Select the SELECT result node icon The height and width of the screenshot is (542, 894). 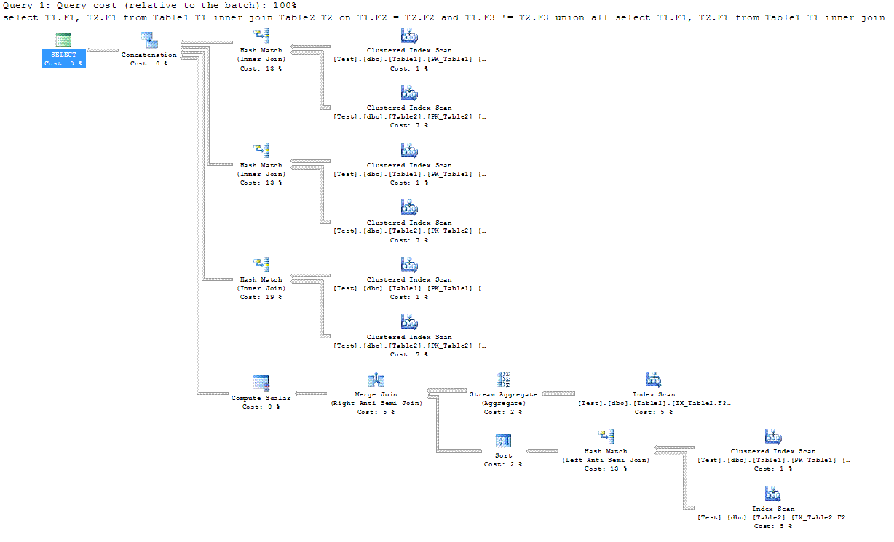[63, 41]
